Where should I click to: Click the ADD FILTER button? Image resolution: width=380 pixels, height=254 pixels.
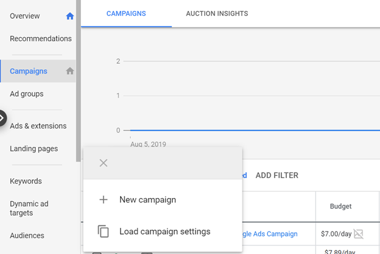[x=276, y=176]
